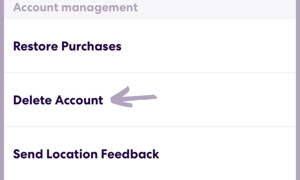Select the Delete Account option
This screenshot has width=300, height=180.
tap(58, 100)
